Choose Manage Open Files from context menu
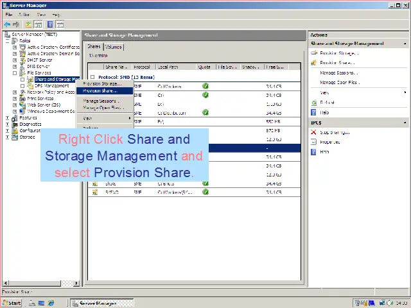Screen dimensions: 411x308 point(105,108)
